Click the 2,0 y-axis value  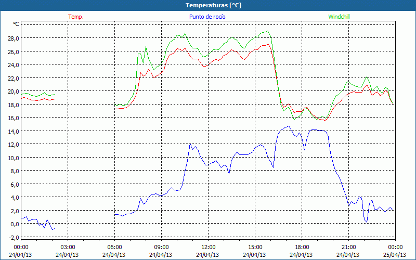[x=15, y=211]
